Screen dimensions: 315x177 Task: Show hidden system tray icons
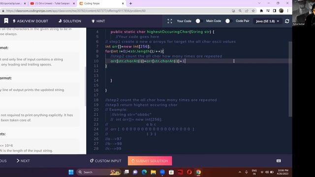[240, 172]
